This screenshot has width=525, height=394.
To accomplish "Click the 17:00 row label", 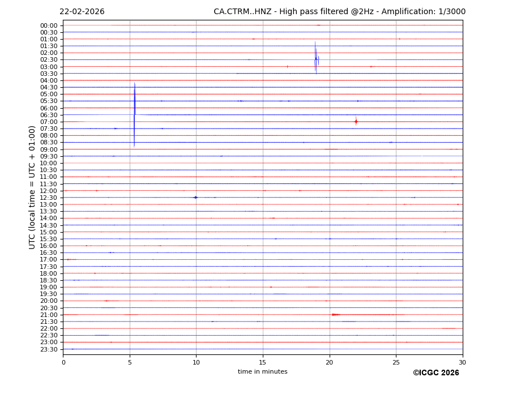I will tap(49, 260).
